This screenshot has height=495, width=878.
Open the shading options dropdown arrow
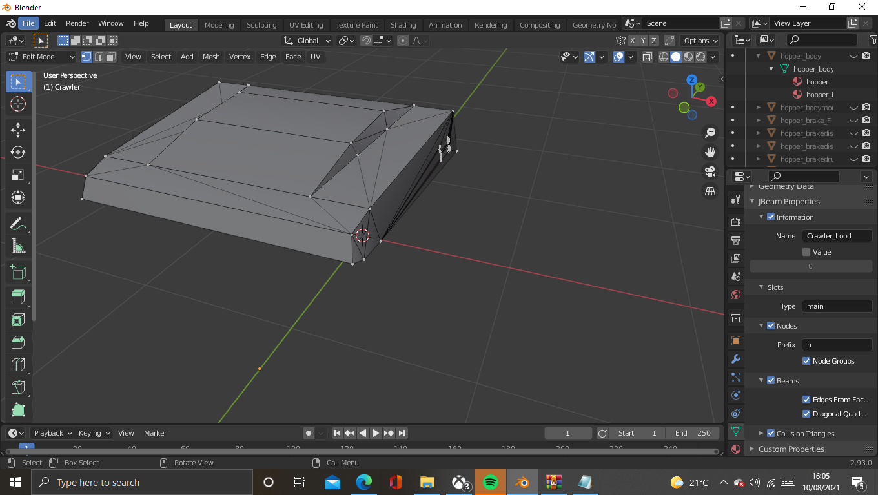713,57
